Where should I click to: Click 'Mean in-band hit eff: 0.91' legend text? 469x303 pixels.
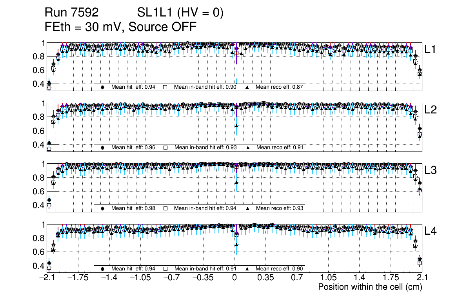(205, 269)
